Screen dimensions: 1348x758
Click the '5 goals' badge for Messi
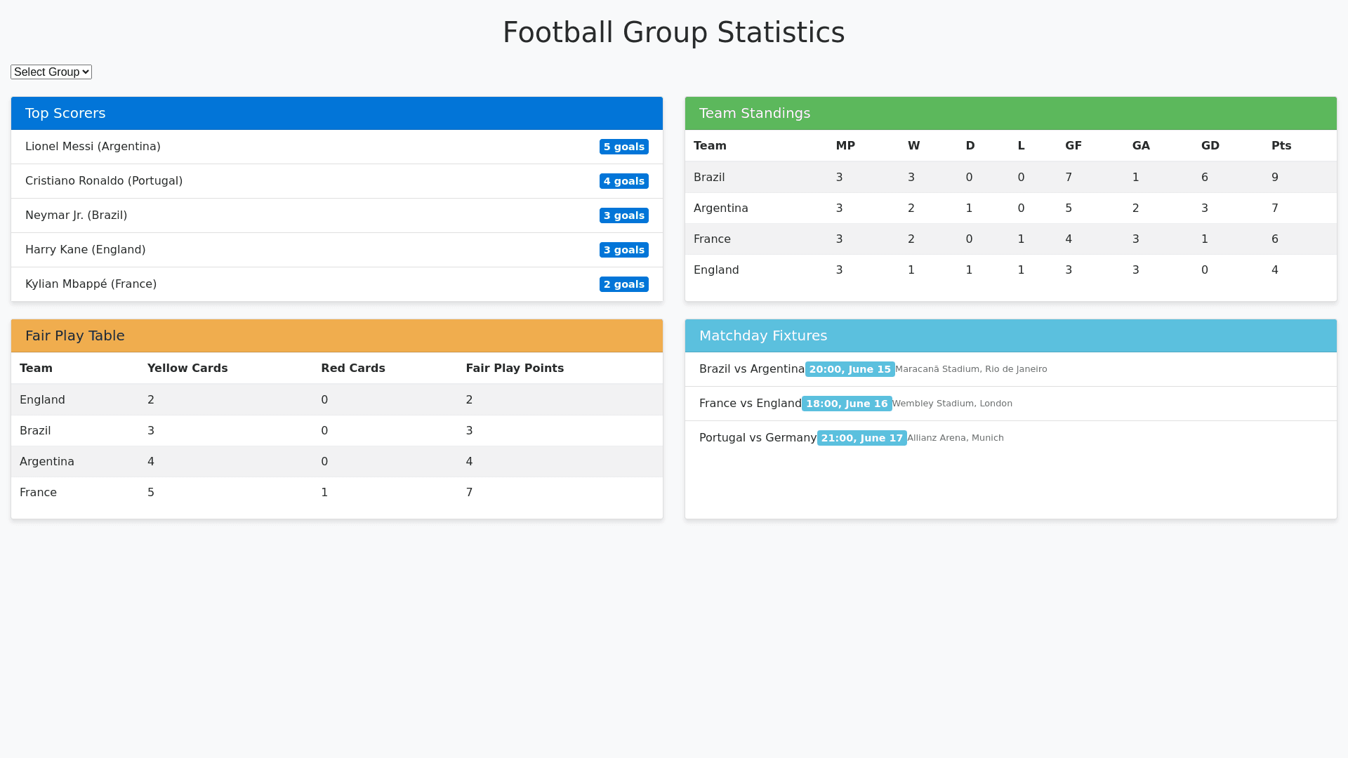[623, 147]
